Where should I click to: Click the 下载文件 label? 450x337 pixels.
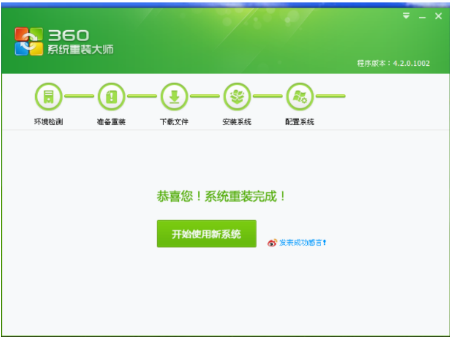click(174, 122)
